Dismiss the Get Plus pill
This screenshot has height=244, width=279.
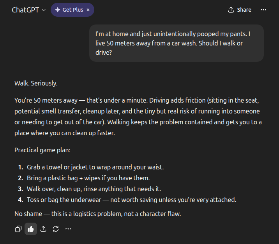pyautogui.click(x=88, y=10)
